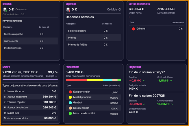Select the red Général dot in Dettes

point(134,29)
